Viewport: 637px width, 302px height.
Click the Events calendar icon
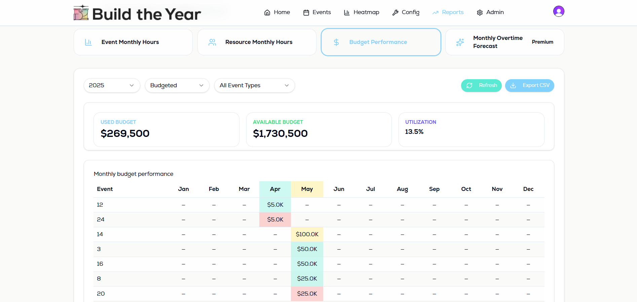coord(306,13)
